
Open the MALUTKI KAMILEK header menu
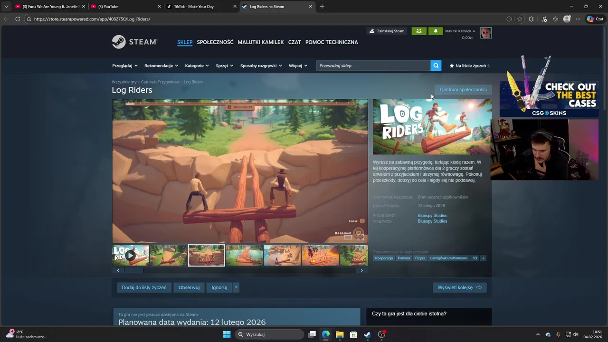pyautogui.click(x=261, y=42)
